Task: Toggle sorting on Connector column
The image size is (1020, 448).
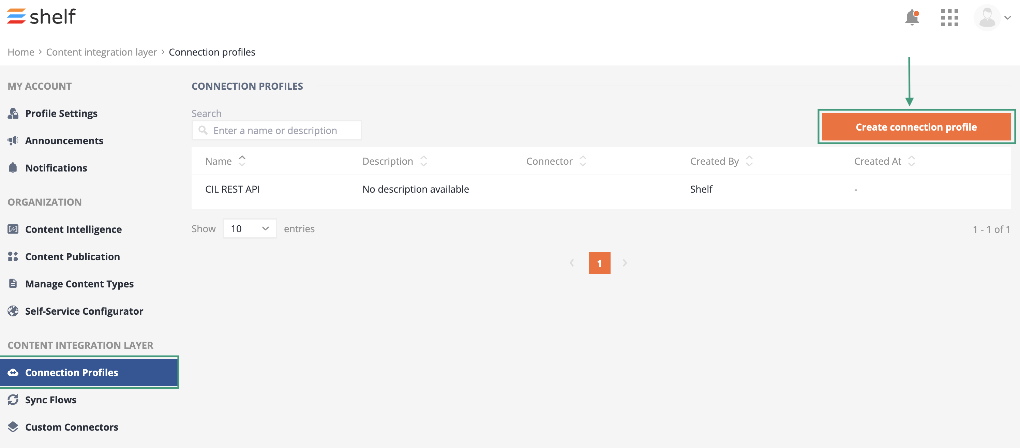Action: click(583, 161)
